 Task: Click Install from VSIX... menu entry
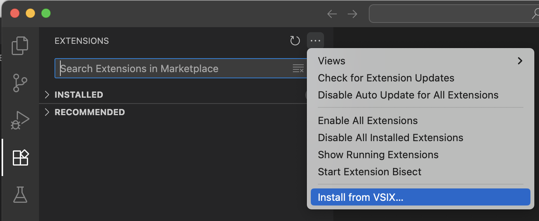pos(361,197)
